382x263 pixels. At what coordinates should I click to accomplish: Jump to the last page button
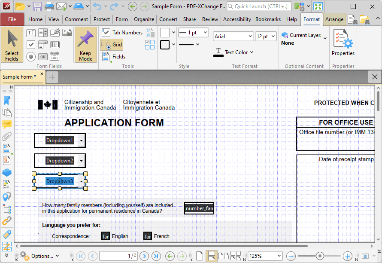(x=156, y=256)
